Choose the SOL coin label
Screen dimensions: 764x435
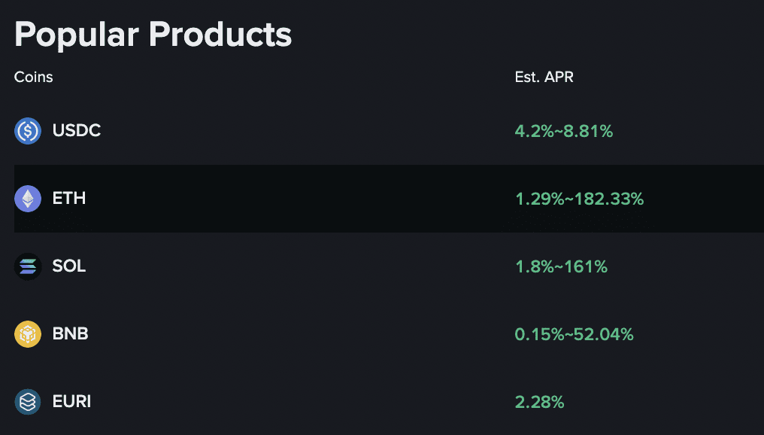pos(69,266)
